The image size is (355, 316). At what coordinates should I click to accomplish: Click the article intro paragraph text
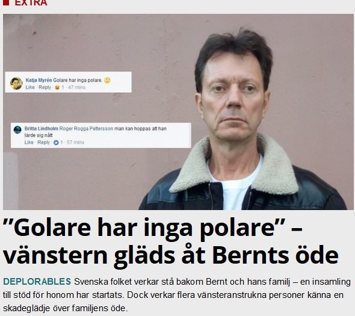pos(177,295)
